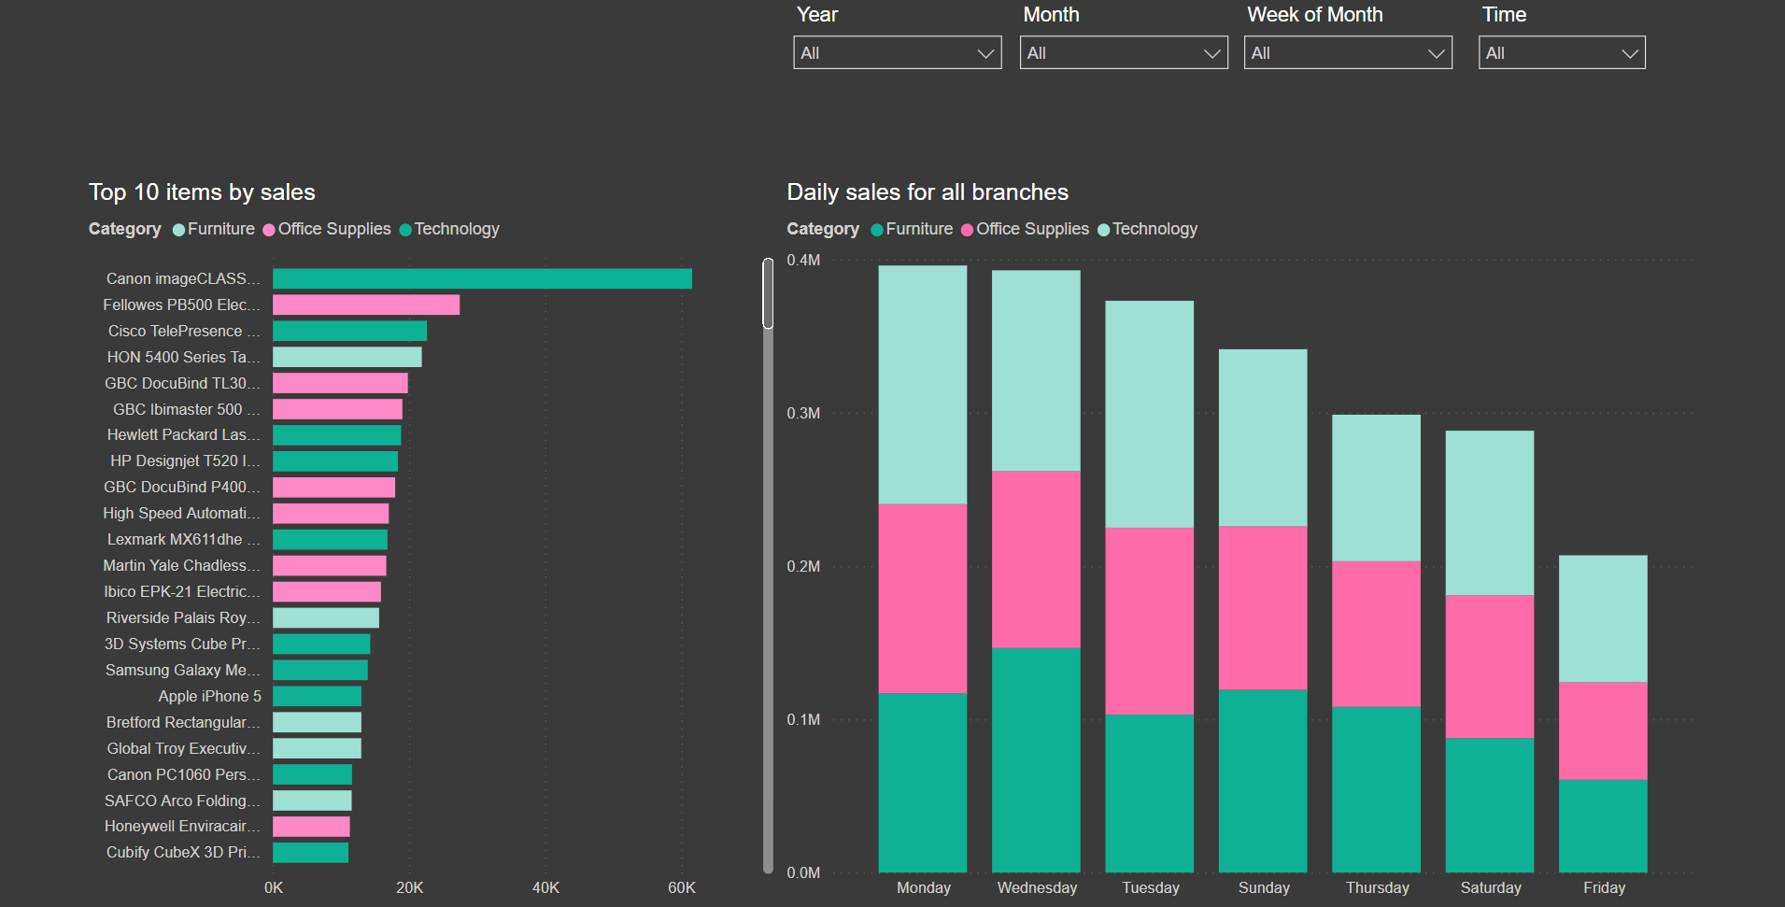Select Technology legend in Top 10 items chart
This screenshot has height=907, width=1785.
click(x=449, y=230)
